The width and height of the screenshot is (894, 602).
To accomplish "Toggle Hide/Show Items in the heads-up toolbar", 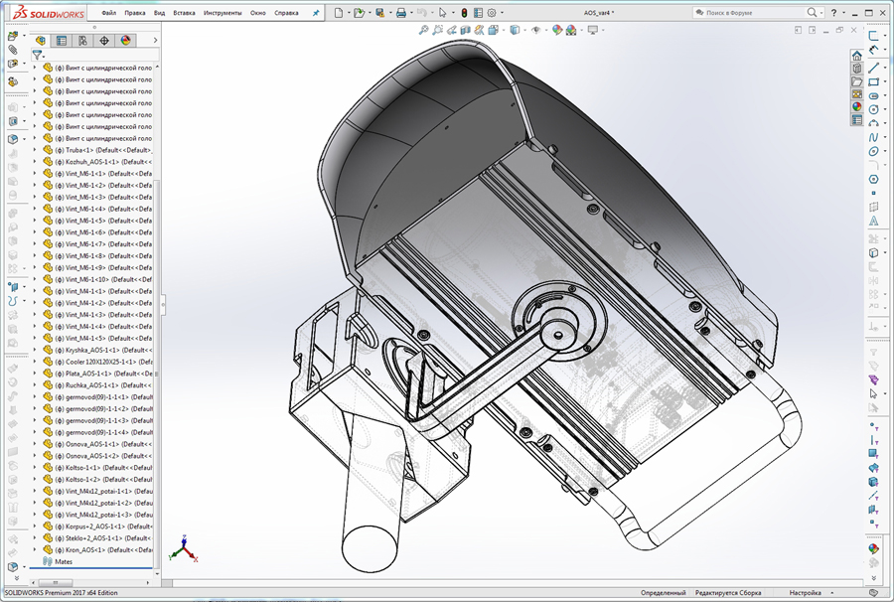I will pyautogui.click(x=535, y=32).
